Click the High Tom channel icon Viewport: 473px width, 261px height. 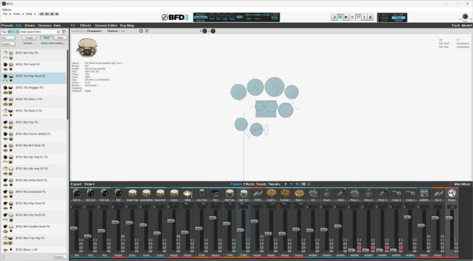coord(243,193)
